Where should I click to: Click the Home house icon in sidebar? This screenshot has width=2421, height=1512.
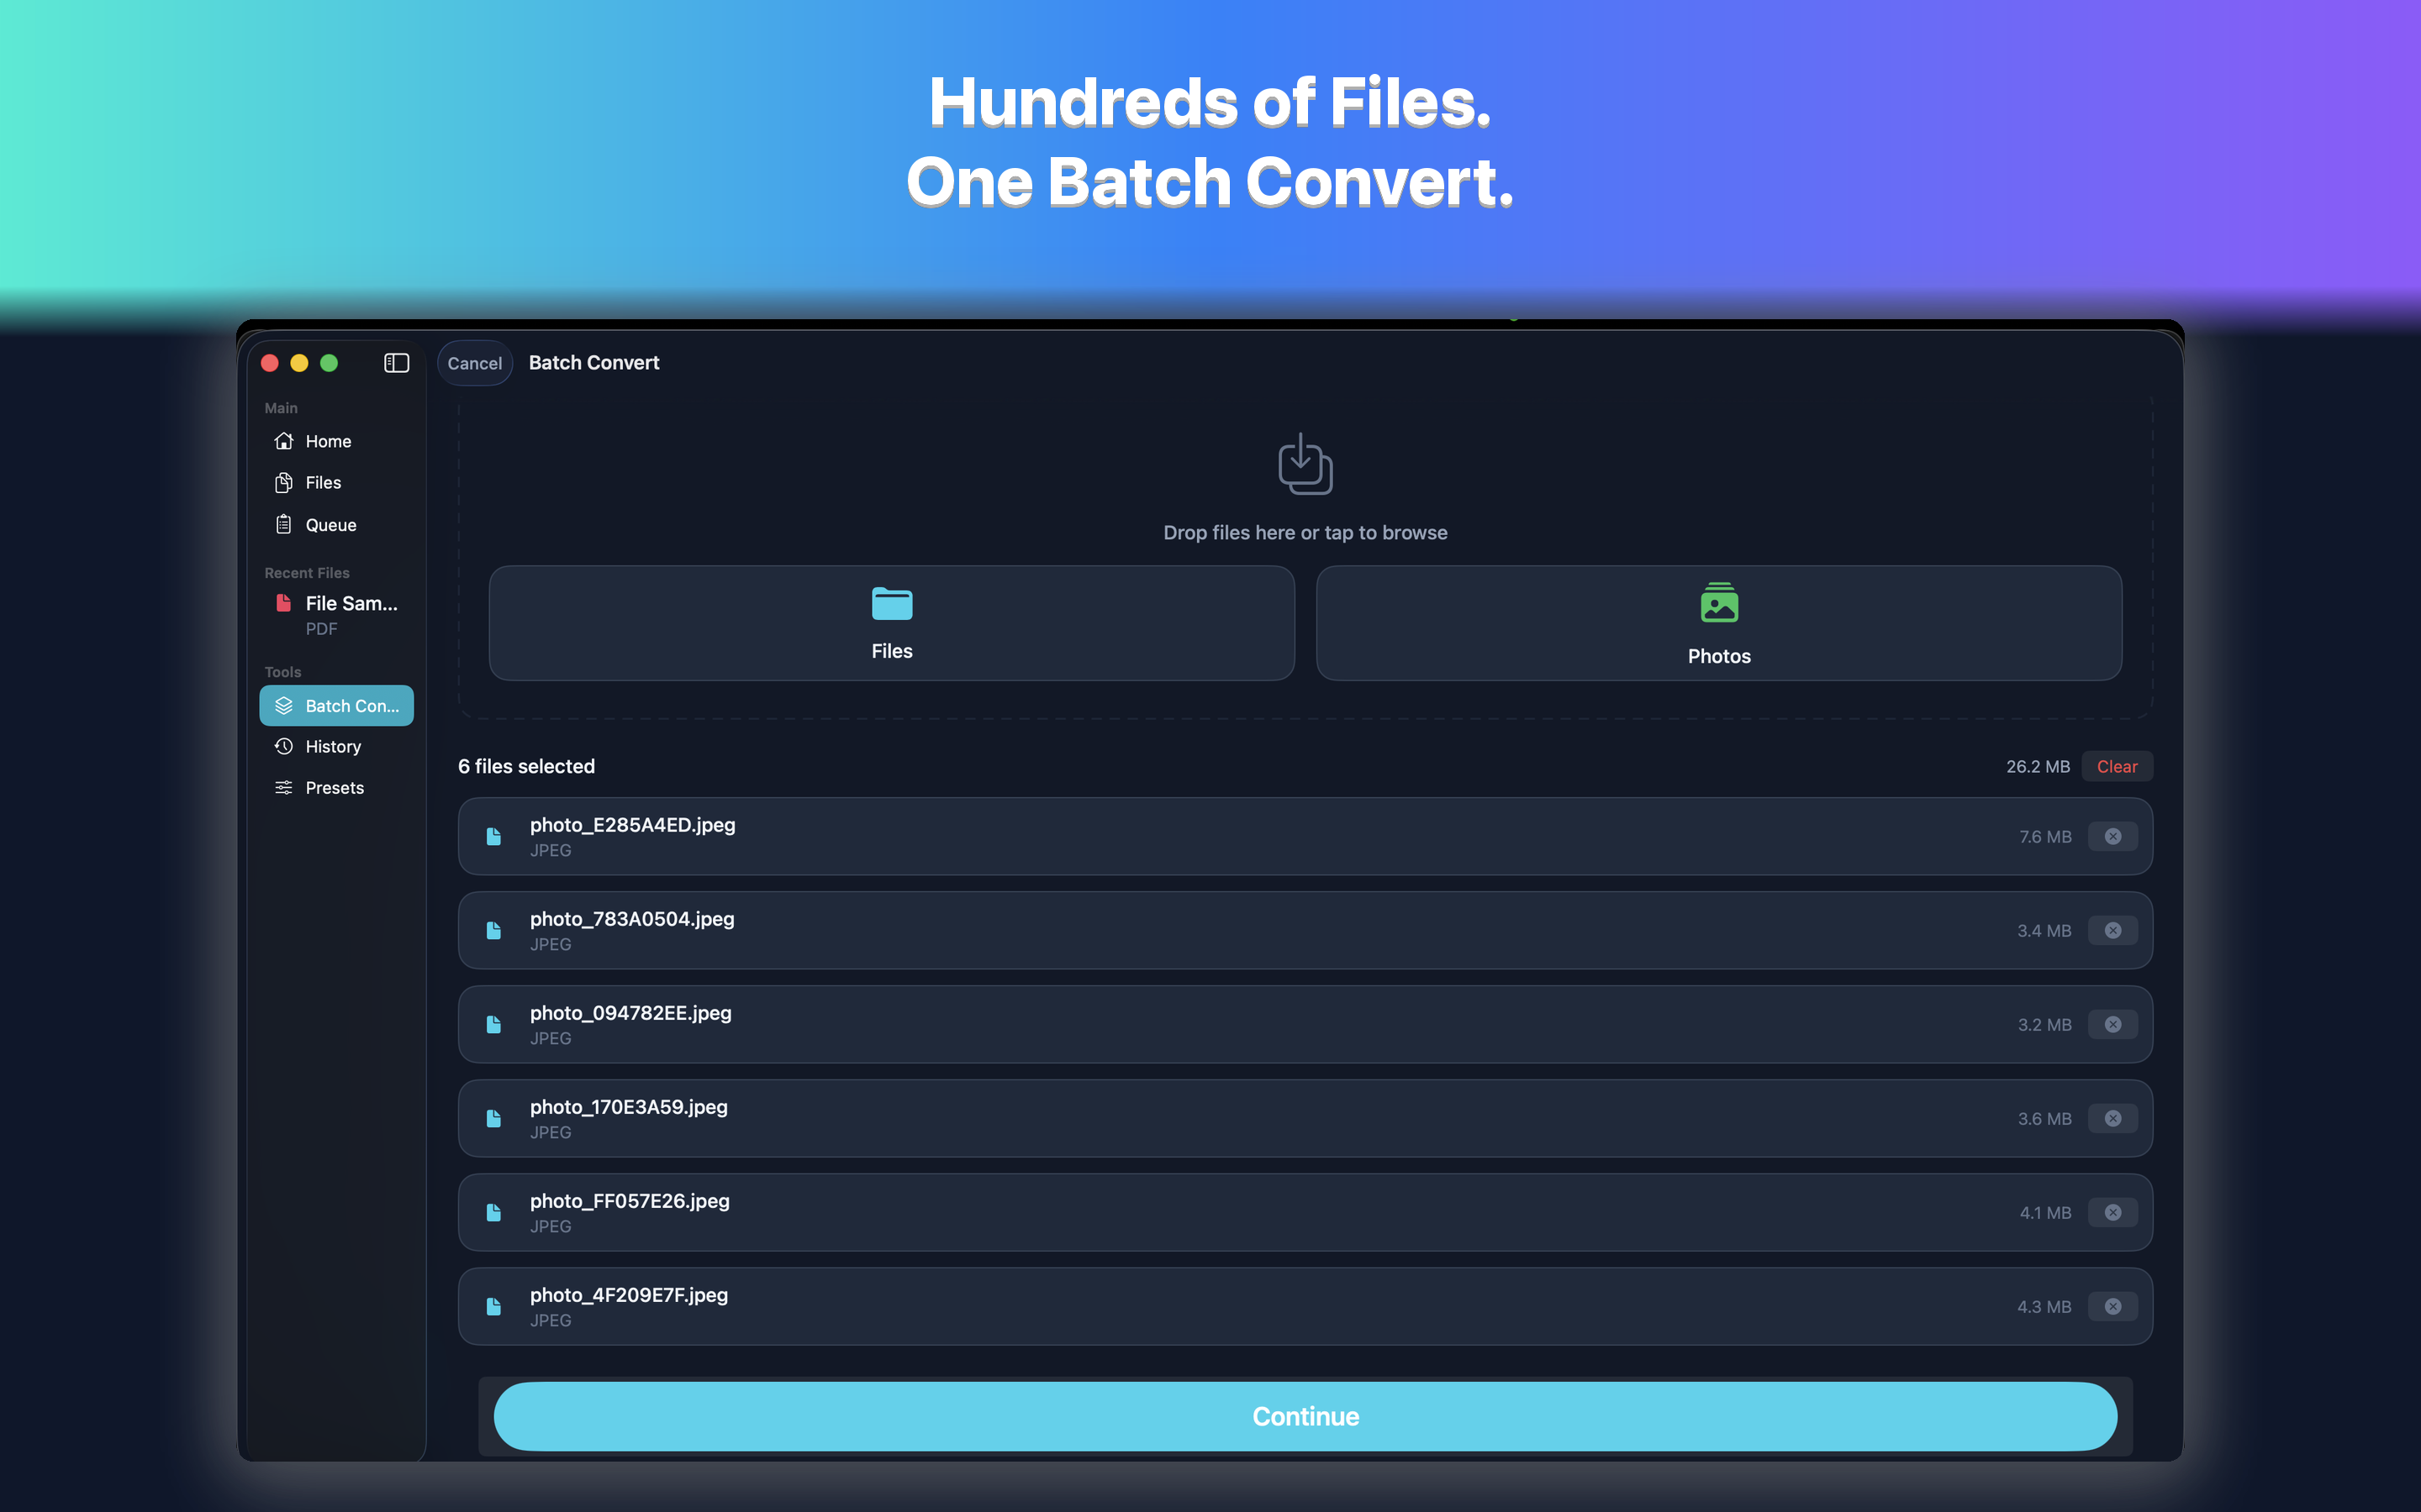[x=284, y=441]
